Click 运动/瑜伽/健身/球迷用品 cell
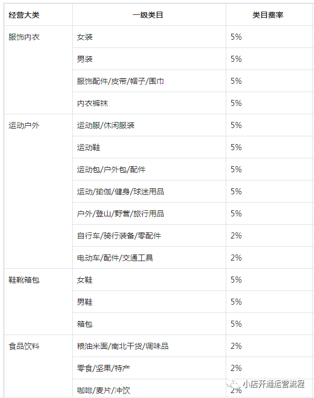The width and height of the screenshot is (314, 398). tap(120, 192)
